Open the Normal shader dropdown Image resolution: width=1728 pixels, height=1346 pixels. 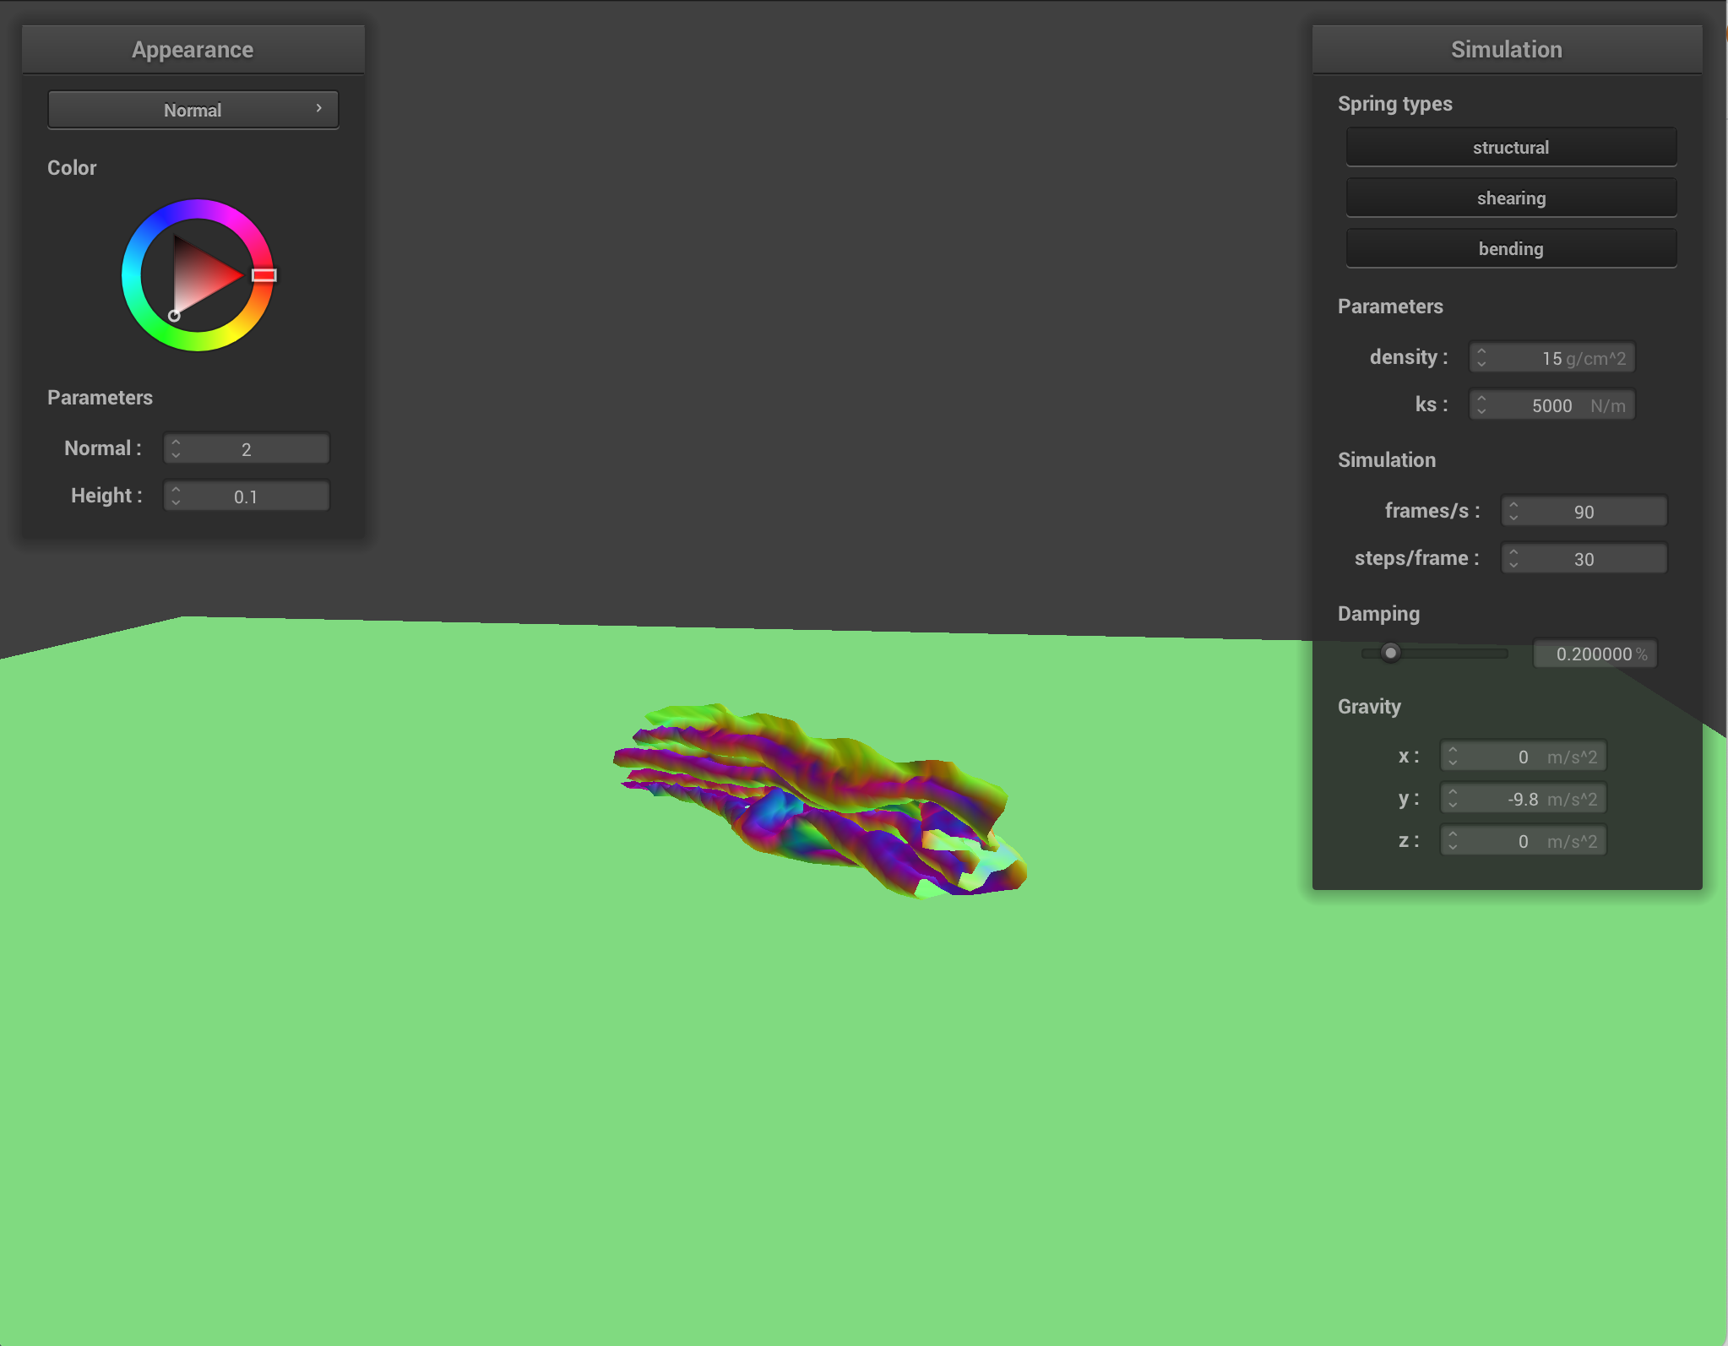coord(193,110)
